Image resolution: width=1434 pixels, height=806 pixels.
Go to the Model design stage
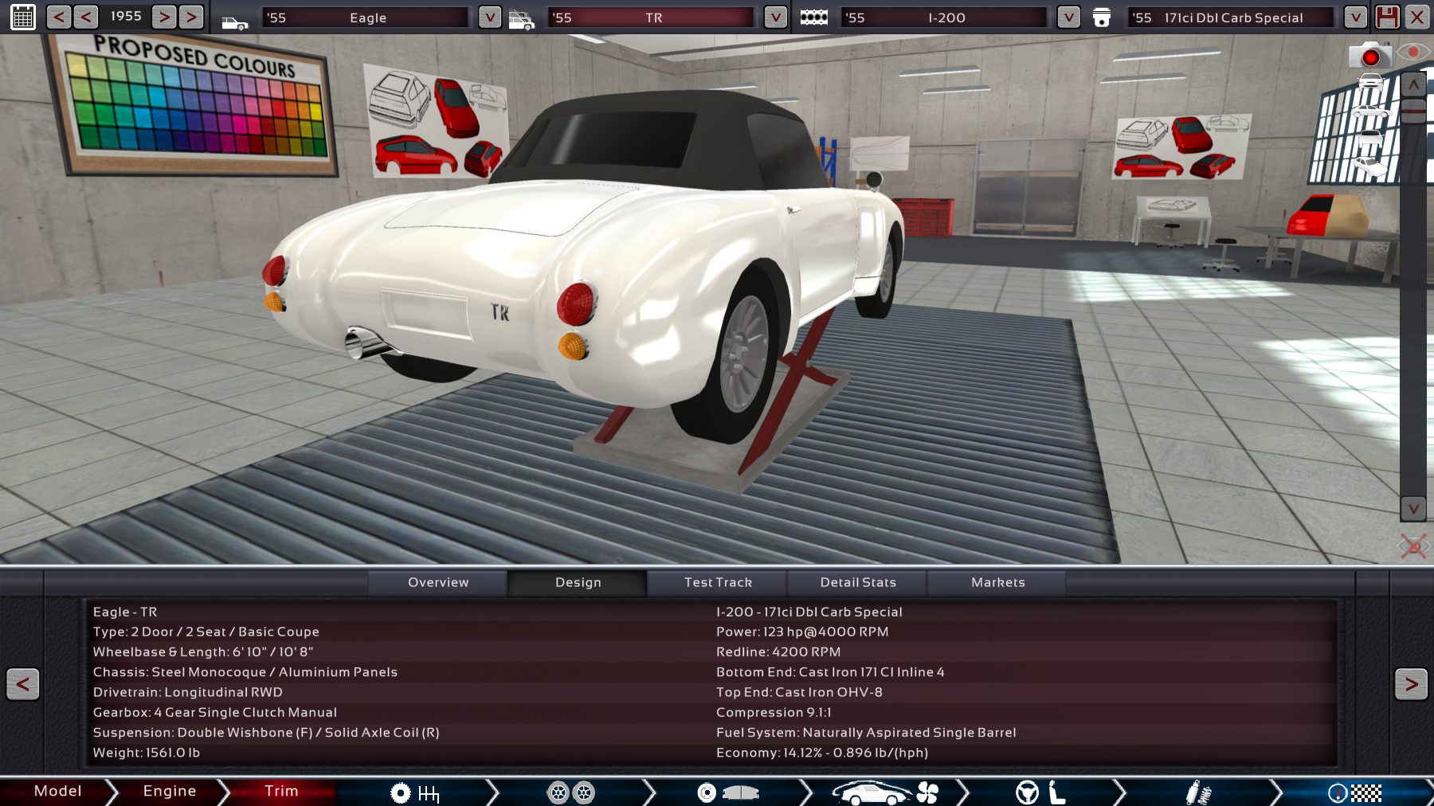(57, 791)
